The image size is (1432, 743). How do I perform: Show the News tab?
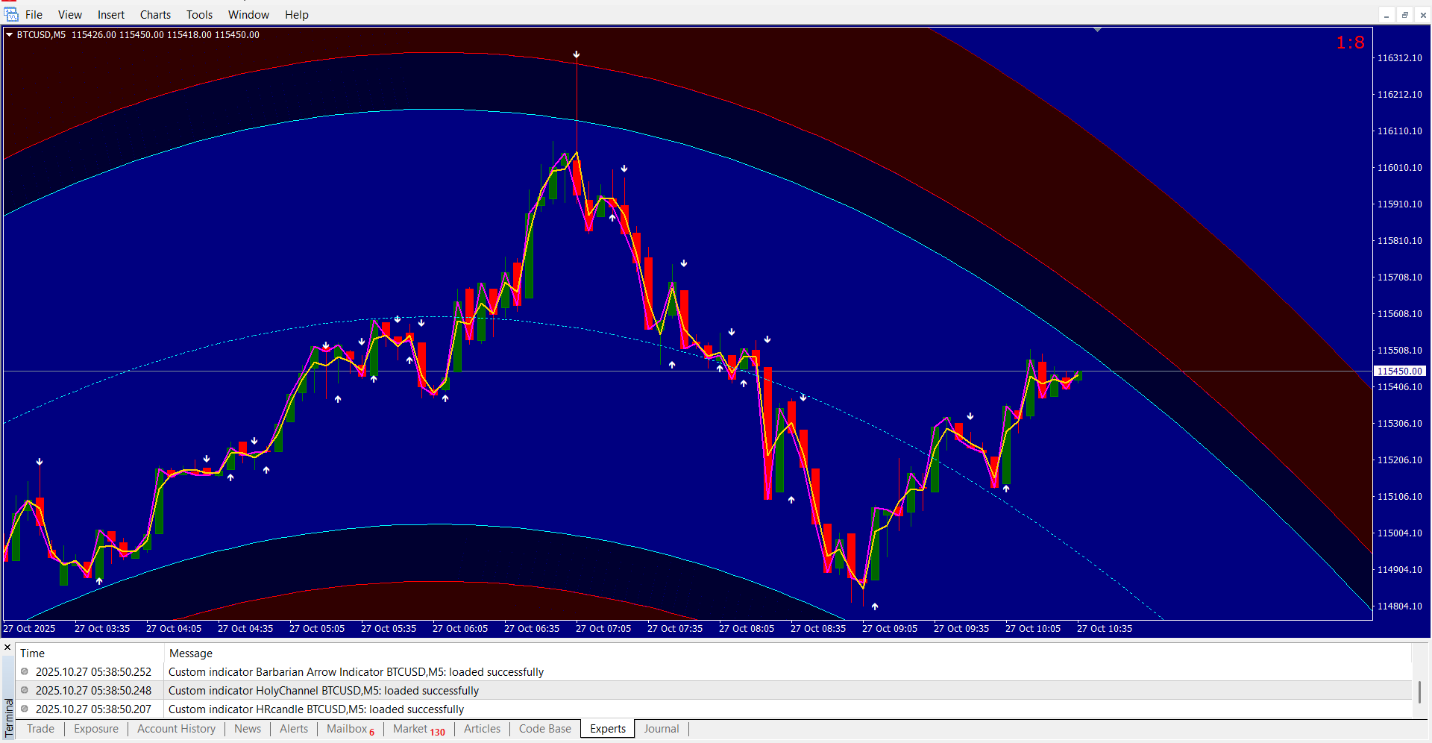248,729
